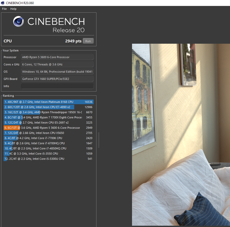Click the GFX Board field showing GeForce GTX 1660
The height and width of the screenshot is (227, 230).
pyautogui.click(x=57, y=79)
